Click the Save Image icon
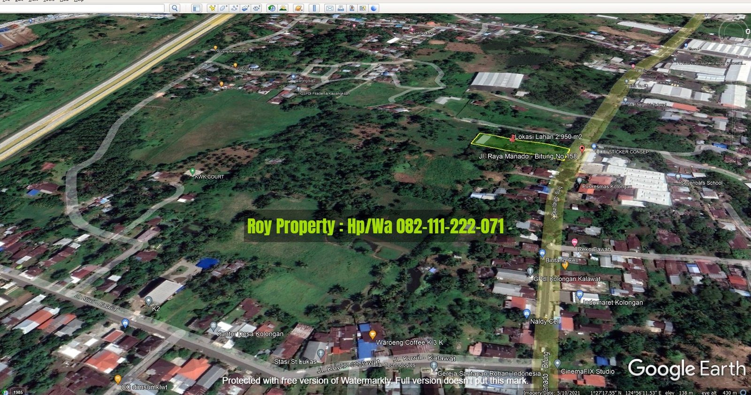 coord(352,8)
